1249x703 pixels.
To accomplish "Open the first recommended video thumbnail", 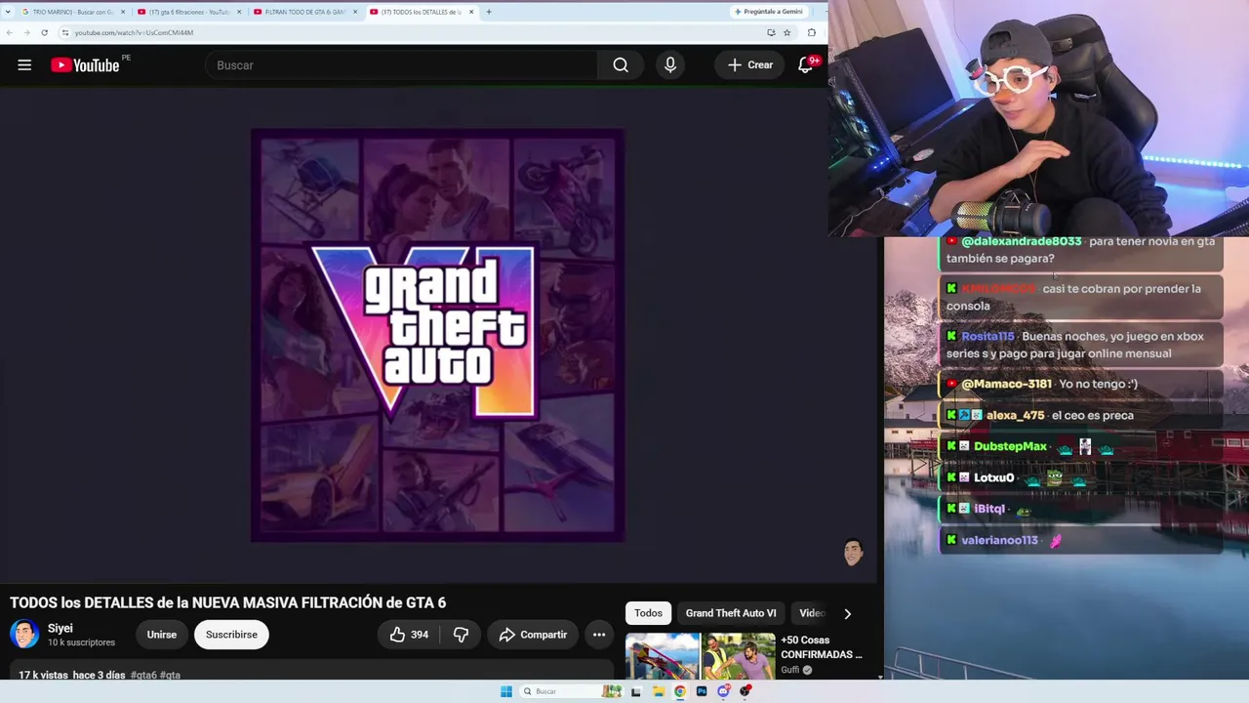I will 701,656.
